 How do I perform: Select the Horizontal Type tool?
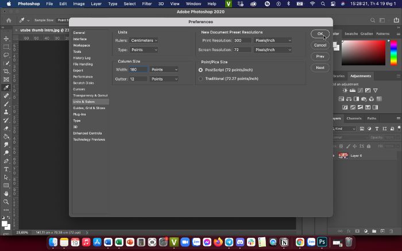point(6,169)
